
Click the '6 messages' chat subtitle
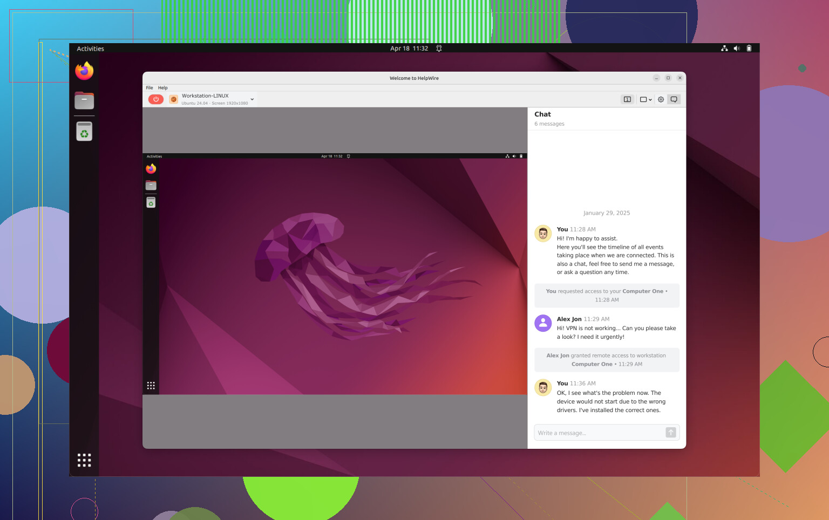[x=549, y=124]
